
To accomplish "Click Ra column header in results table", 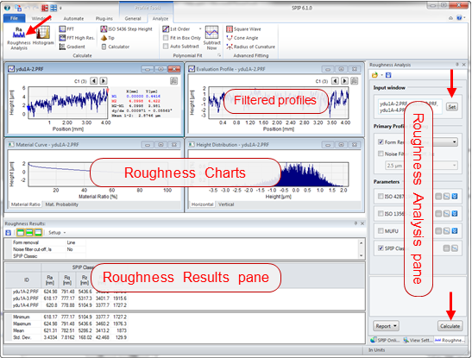I will (50, 280).
